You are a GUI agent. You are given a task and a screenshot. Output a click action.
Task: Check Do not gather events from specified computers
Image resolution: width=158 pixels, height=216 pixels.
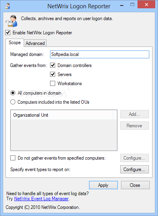tap(13, 158)
